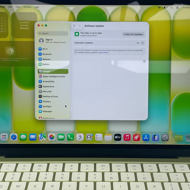The height and width of the screenshot is (190, 190).
Task: Launch Messages from the Dock
Action: 23,137
